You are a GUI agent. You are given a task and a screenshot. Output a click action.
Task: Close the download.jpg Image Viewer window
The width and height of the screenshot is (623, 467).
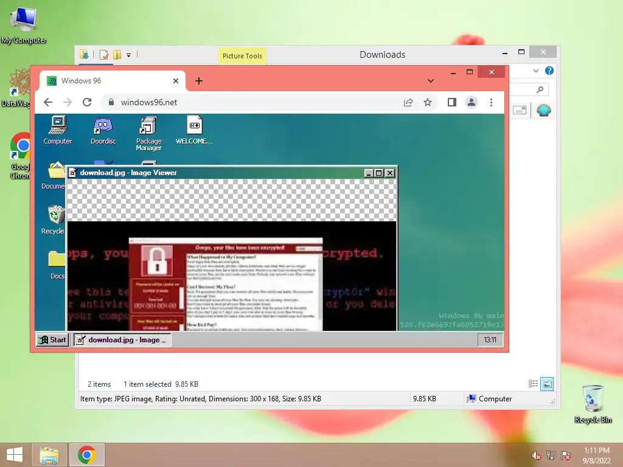click(x=390, y=173)
